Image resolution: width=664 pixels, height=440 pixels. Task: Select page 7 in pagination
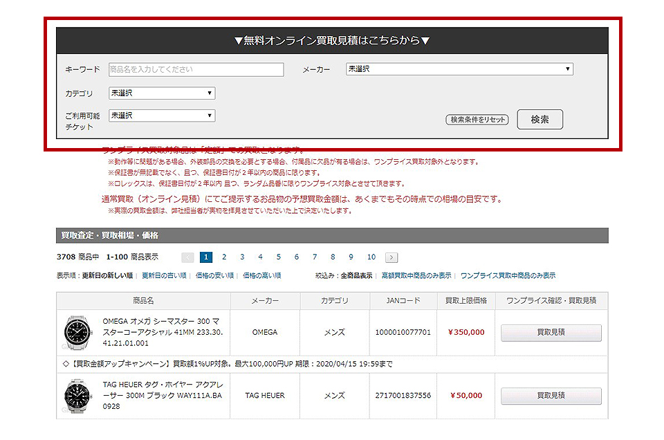click(x=315, y=257)
